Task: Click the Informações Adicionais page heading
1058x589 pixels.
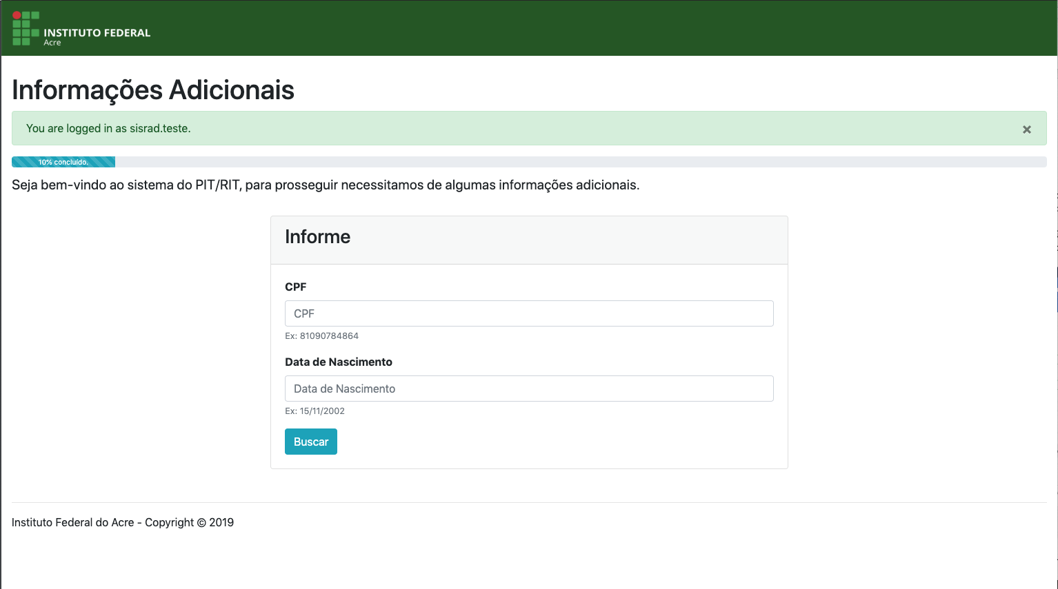Action: pyautogui.click(x=153, y=90)
